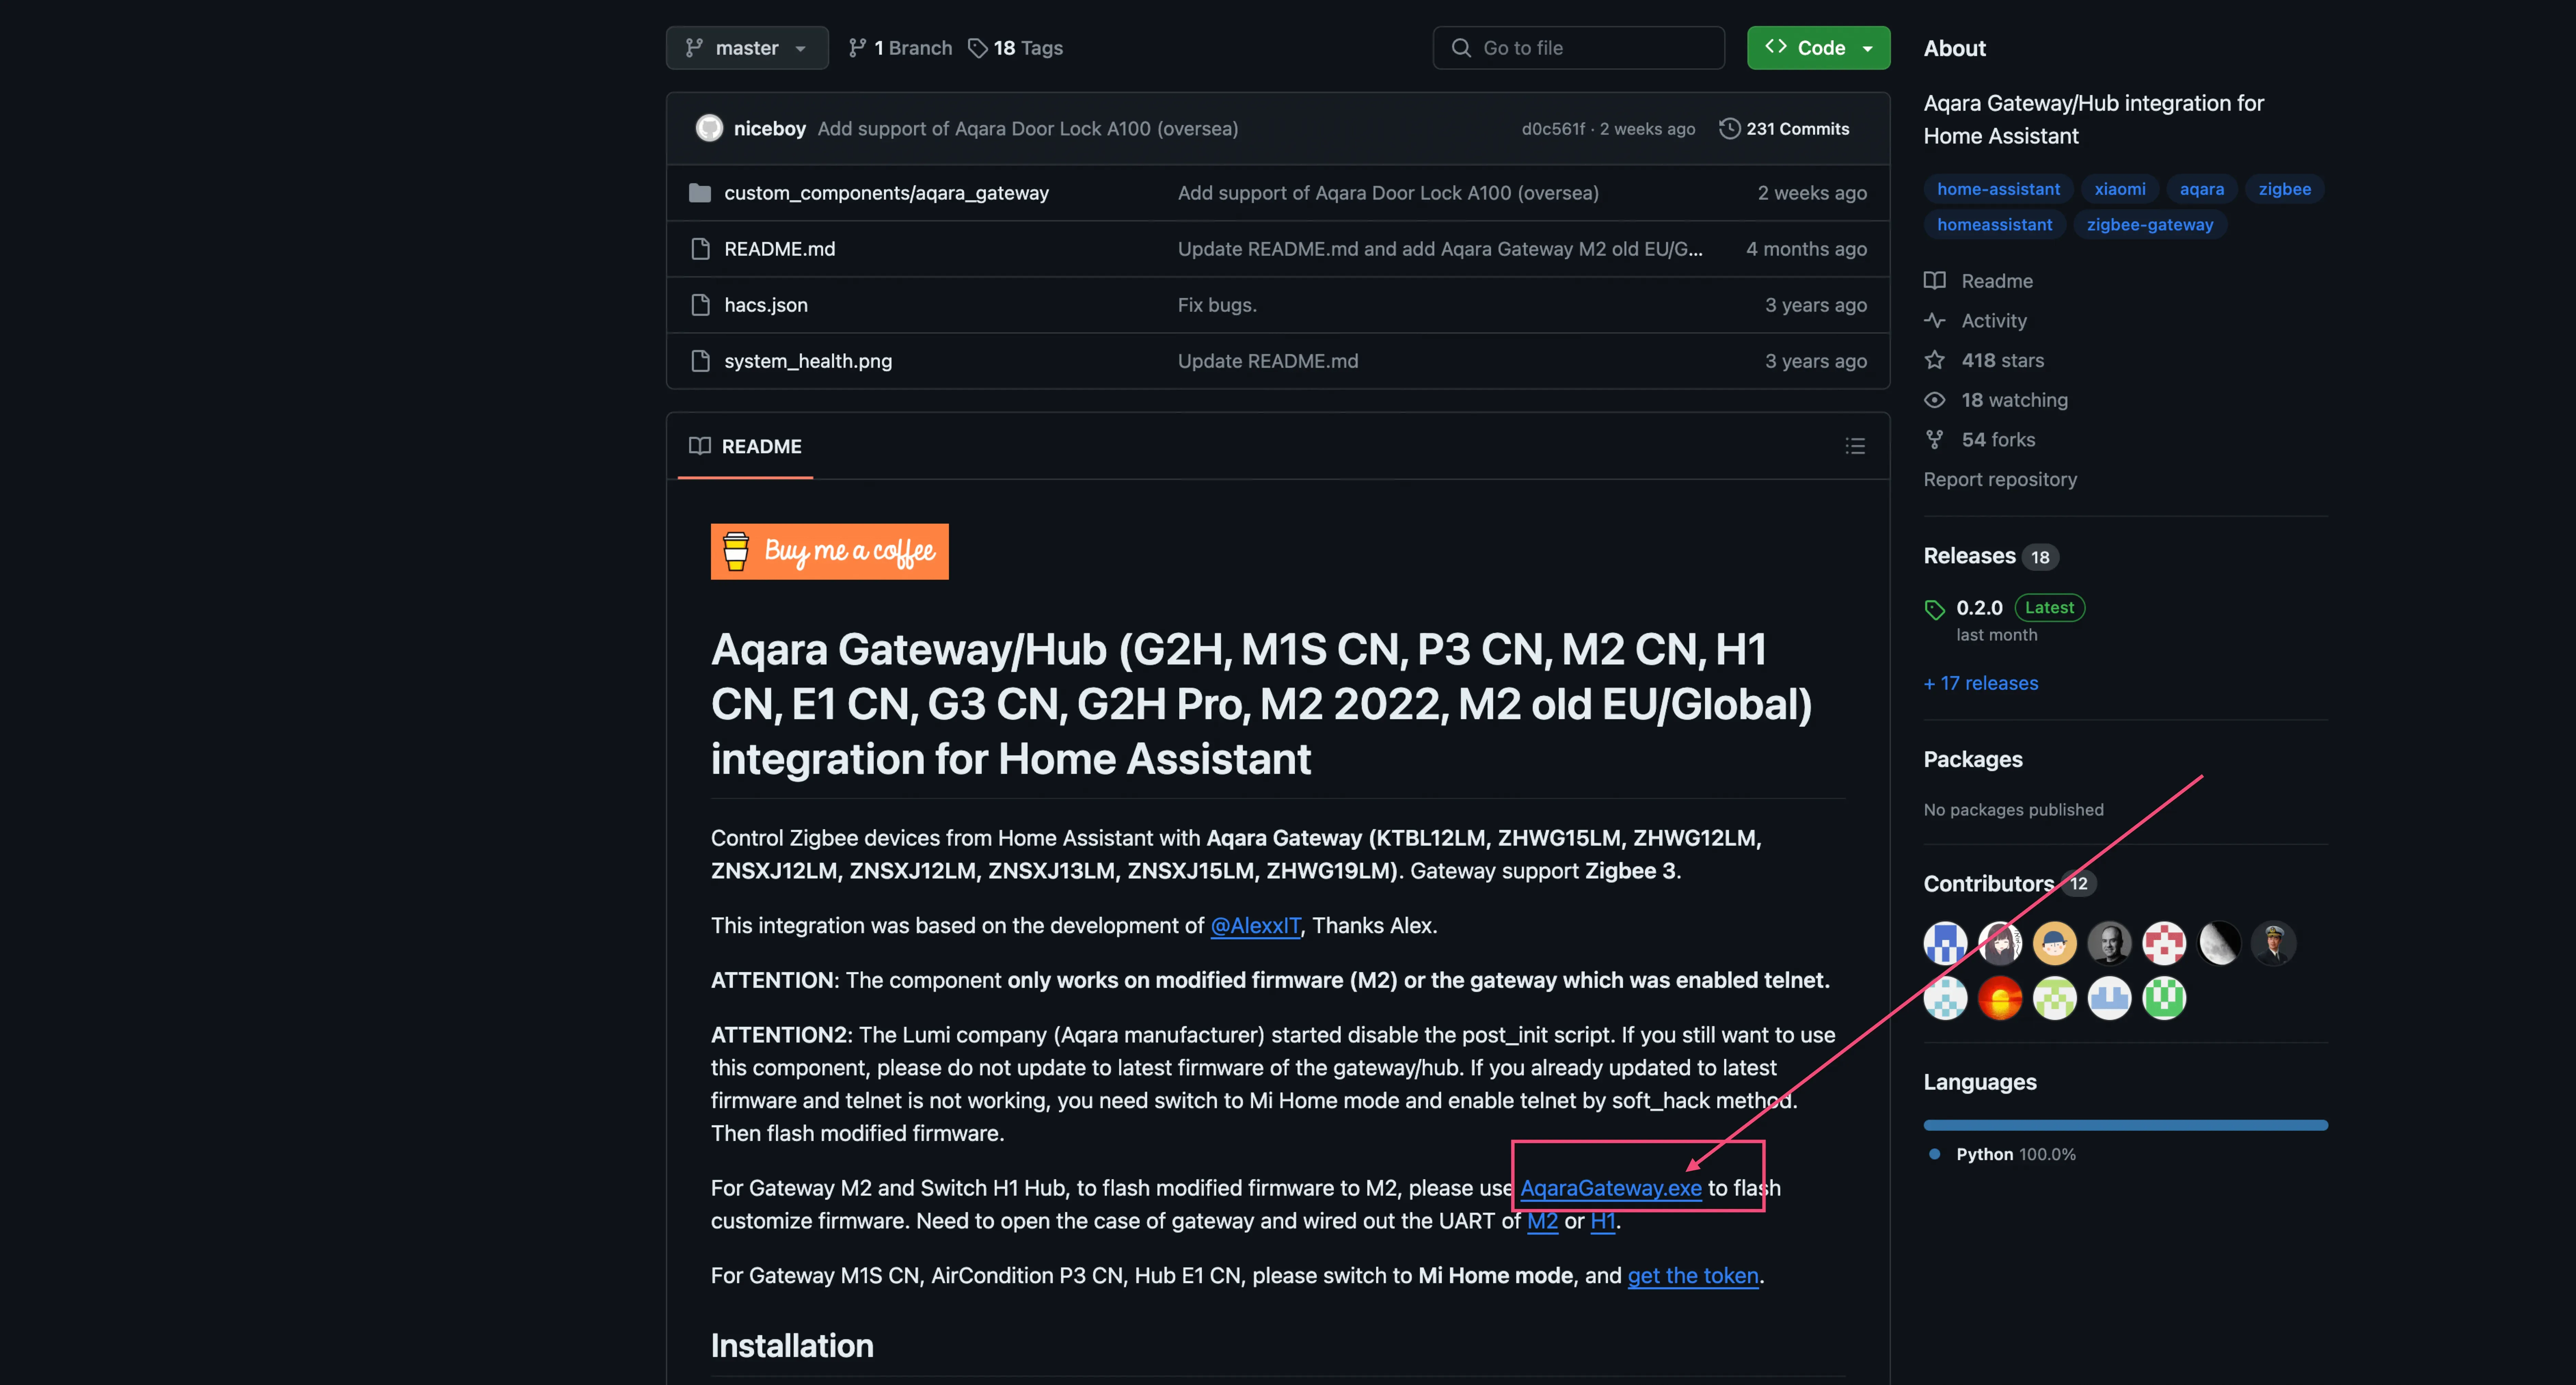Click the Python language bar
Viewport: 2576px width, 1385px height.
pos(2126,1125)
